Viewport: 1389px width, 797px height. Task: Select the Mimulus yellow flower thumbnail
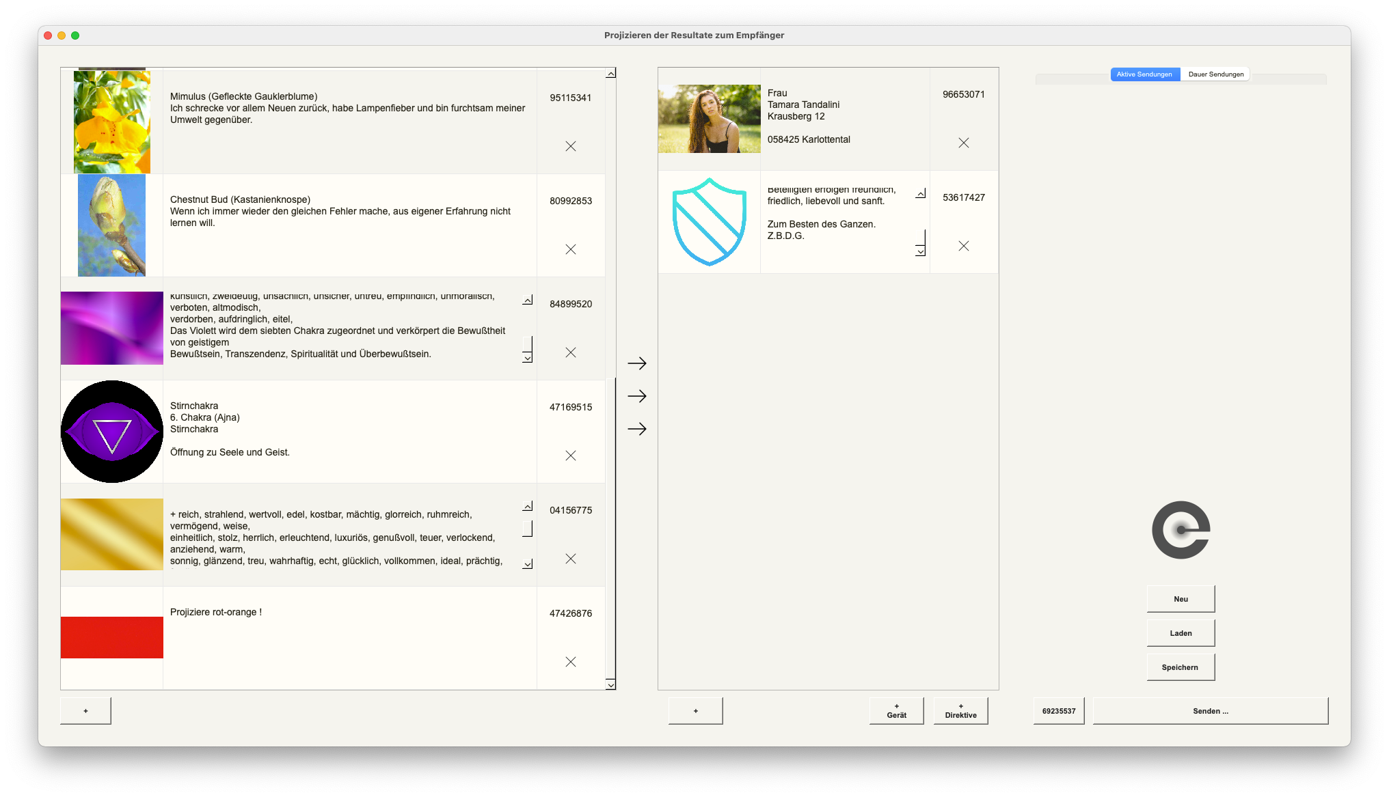click(x=112, y=122)
